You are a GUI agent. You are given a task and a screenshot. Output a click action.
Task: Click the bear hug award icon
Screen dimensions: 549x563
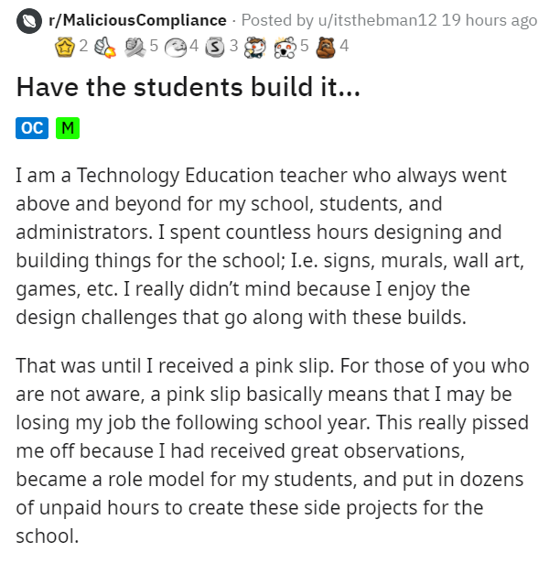326,44
